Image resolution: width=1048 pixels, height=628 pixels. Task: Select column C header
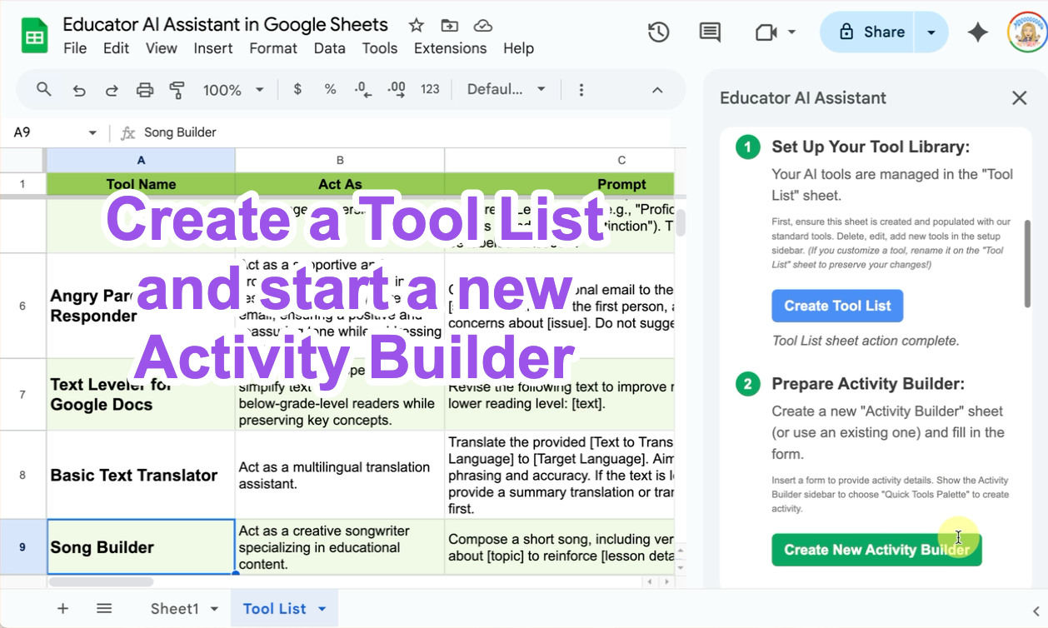(x=560, y=160)
